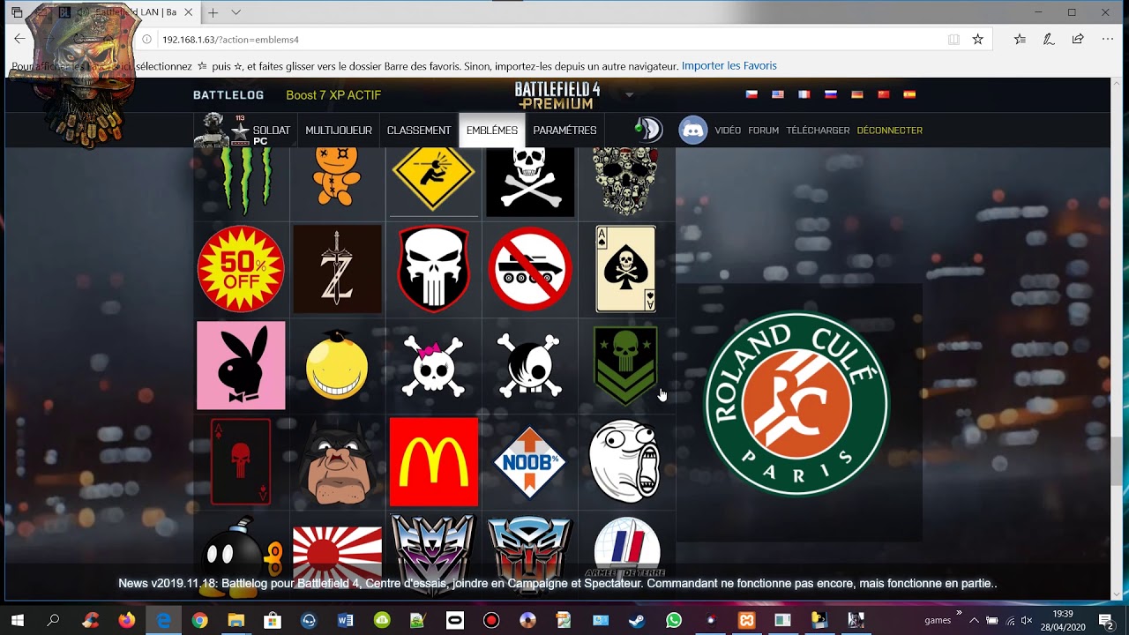
Task: Add page to favorites star icon
Action: 977,39
